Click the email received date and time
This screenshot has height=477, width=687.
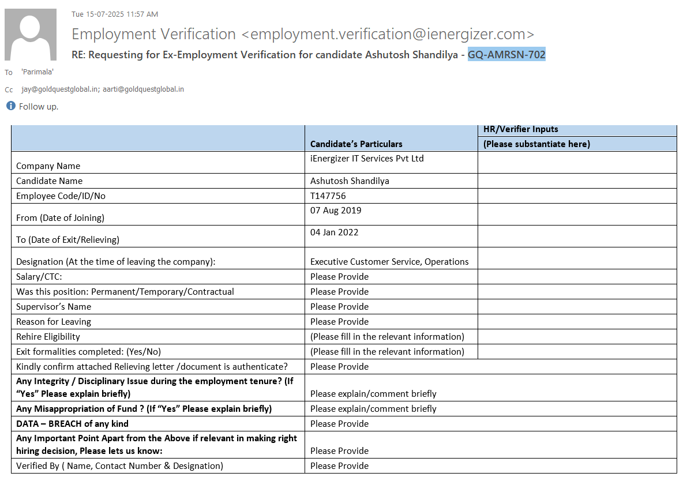(114, 14)
